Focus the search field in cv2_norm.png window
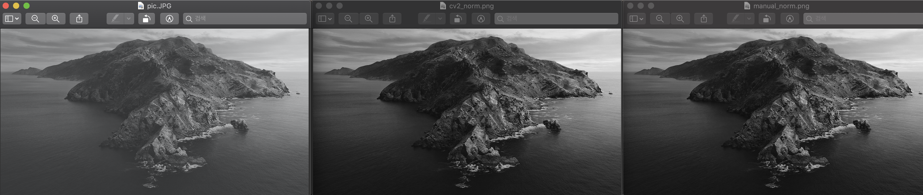The width and height of the screenshot is (923, 195). [556, 19]
